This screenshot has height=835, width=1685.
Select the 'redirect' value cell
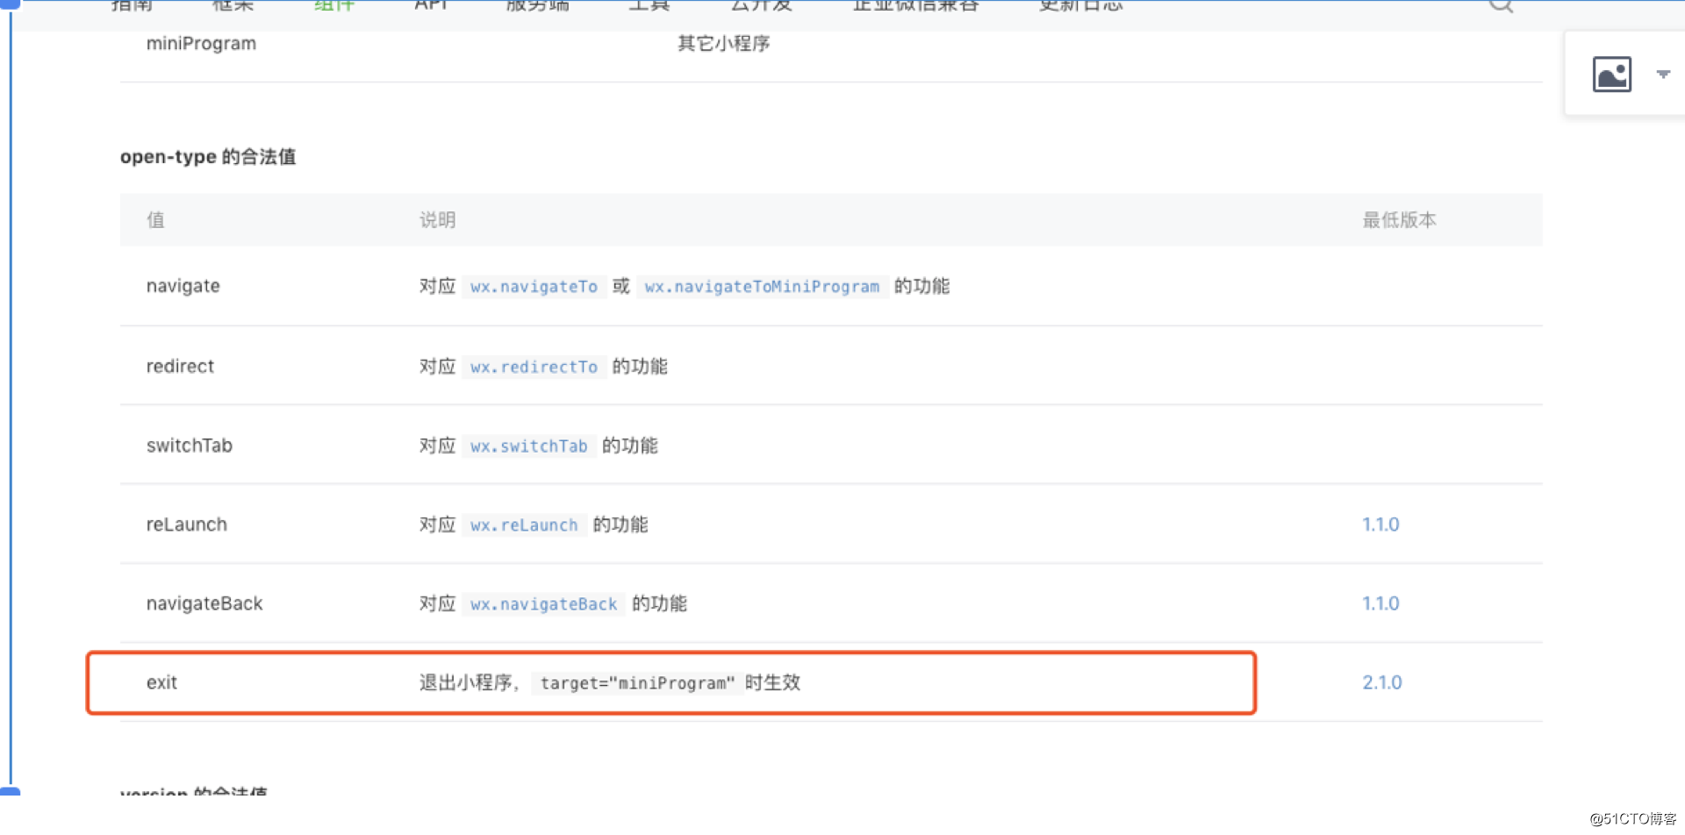(x=180, y=366)
